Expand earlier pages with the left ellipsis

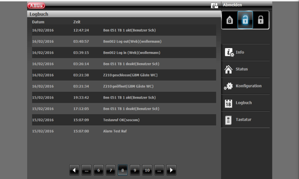coord(86,170)
